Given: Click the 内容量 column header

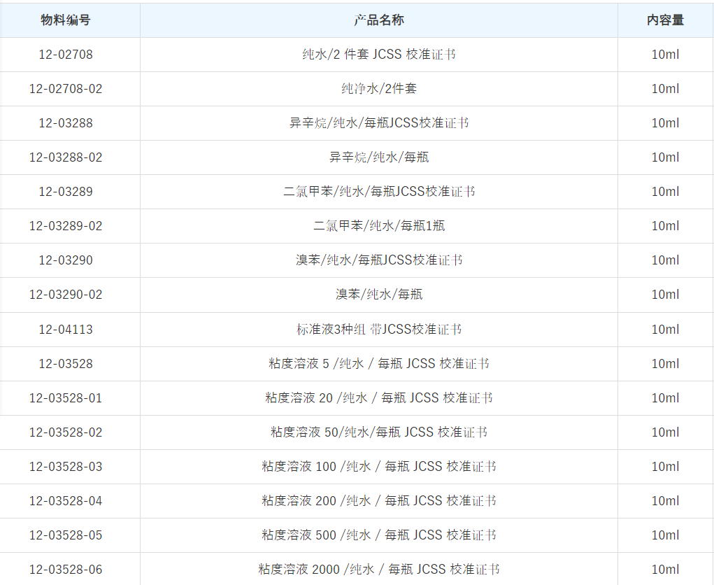Looking at the screenshot, I should pos(665,20).
